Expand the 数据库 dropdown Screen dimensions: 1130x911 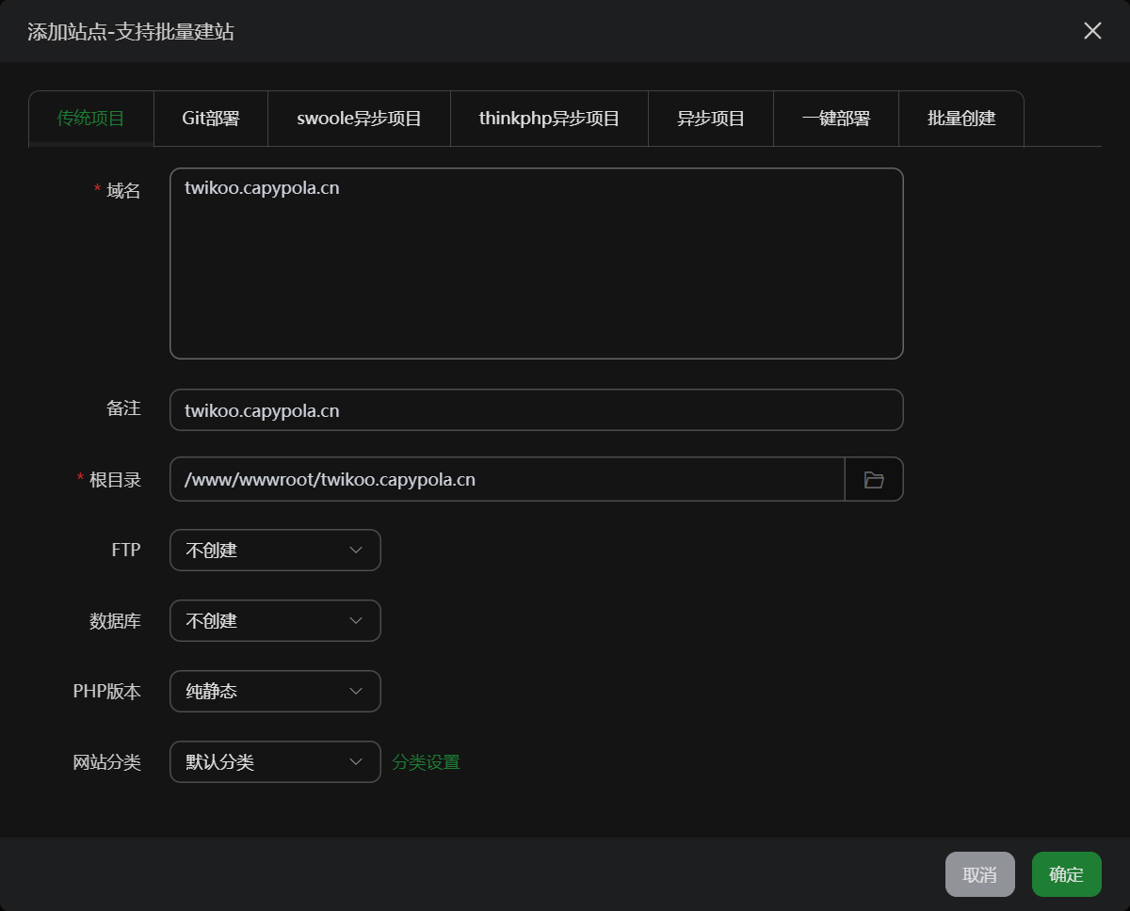pyautogui.click(x=275, y=621)
